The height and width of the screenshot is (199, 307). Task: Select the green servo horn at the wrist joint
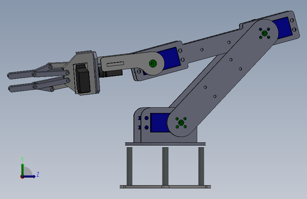coord(153,63)
